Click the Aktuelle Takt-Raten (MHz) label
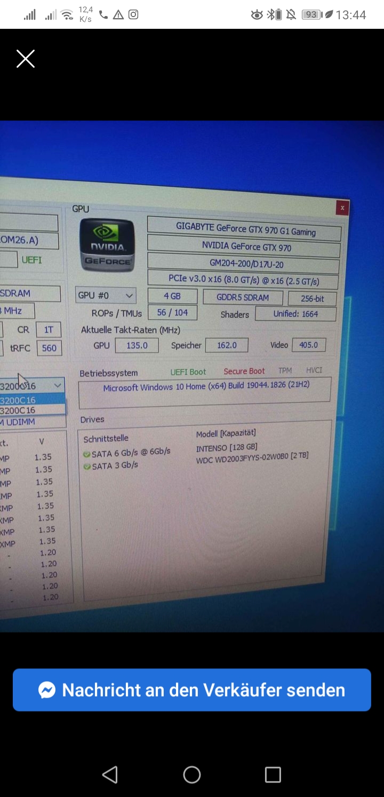 (x=131, y=330)
